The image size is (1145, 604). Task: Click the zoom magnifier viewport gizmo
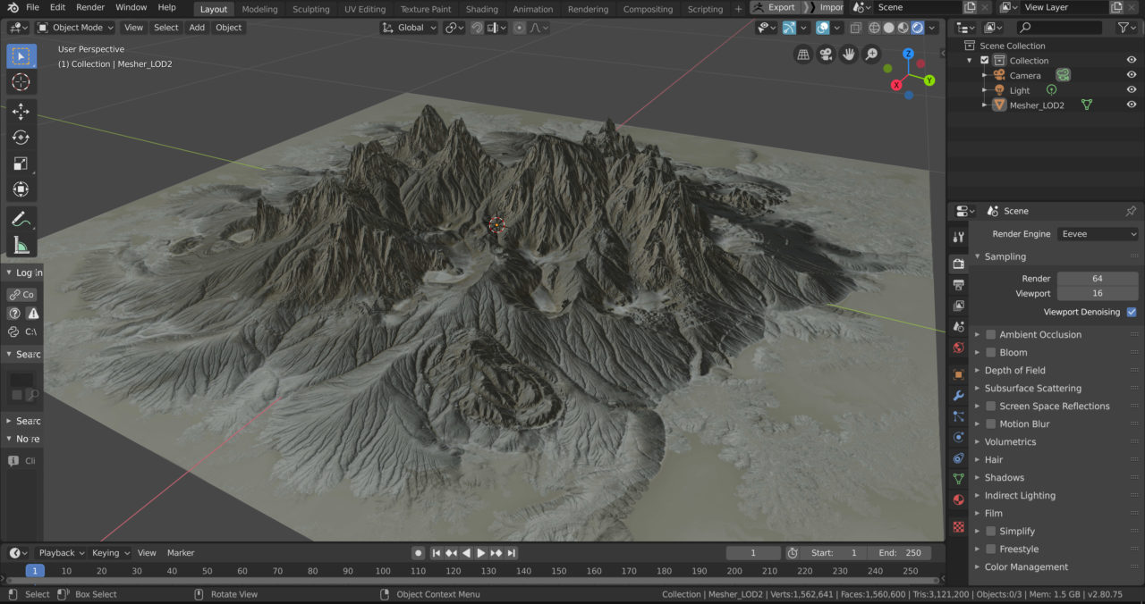pos(871,55)
